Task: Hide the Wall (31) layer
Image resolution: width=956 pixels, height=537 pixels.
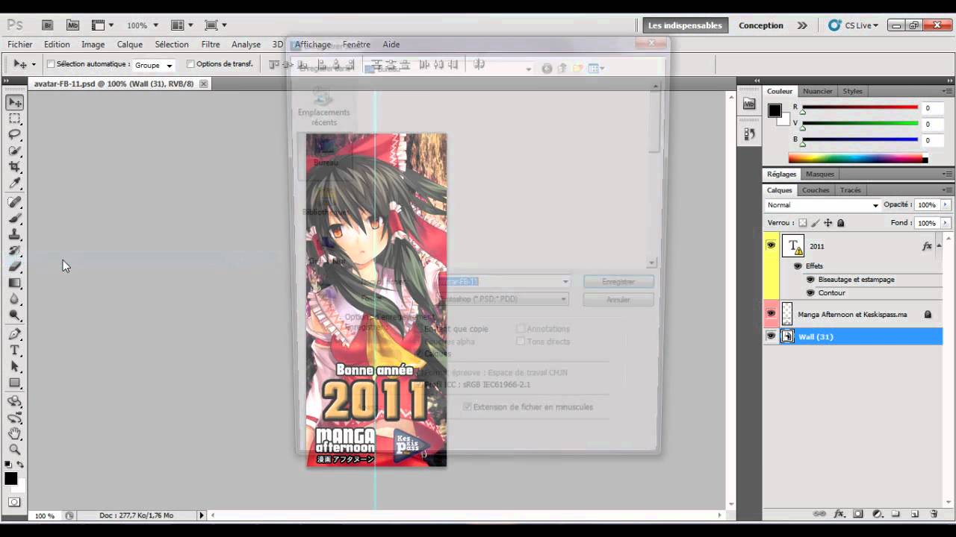Action: [x=771, y=336]
